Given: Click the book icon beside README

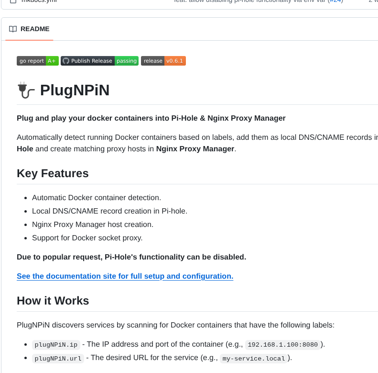Looking at the screenshot, I should (x=13, y=29).
